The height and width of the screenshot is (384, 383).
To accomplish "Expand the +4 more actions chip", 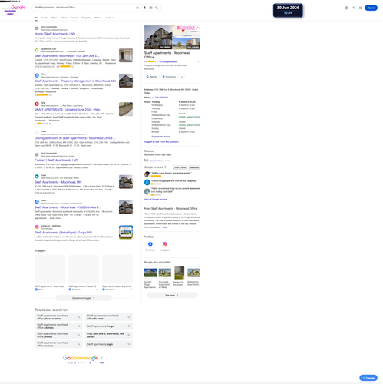I will click(x=182, y=77).
